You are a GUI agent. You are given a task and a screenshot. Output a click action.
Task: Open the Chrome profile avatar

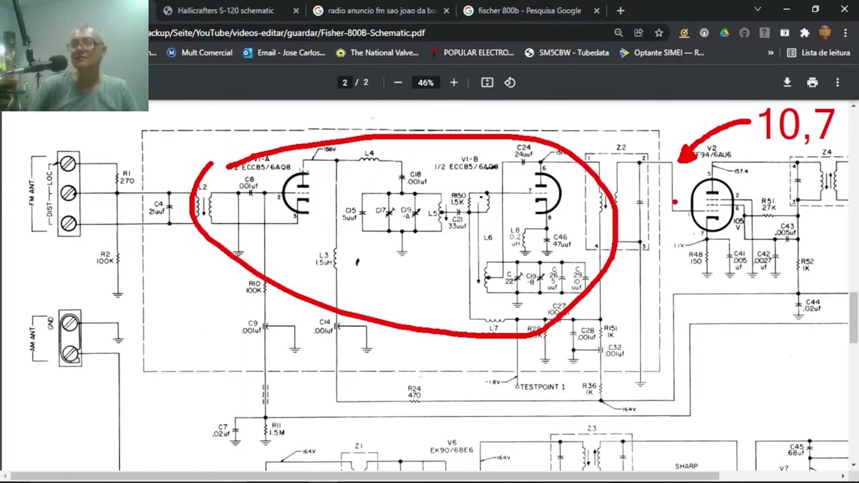click(825, 33)
